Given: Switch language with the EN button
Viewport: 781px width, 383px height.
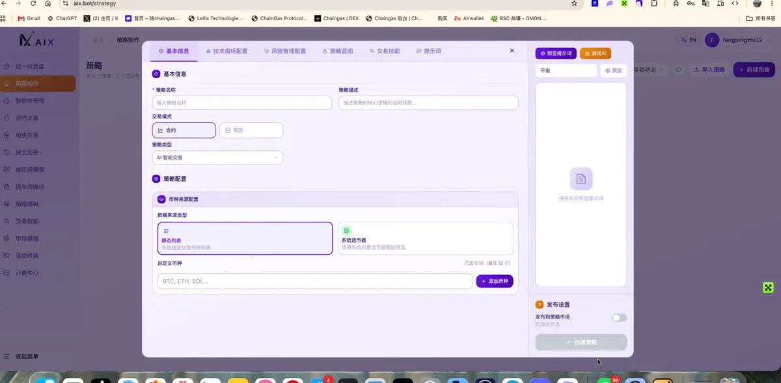Looking at the screenshot, I should [x=688, y=40].
